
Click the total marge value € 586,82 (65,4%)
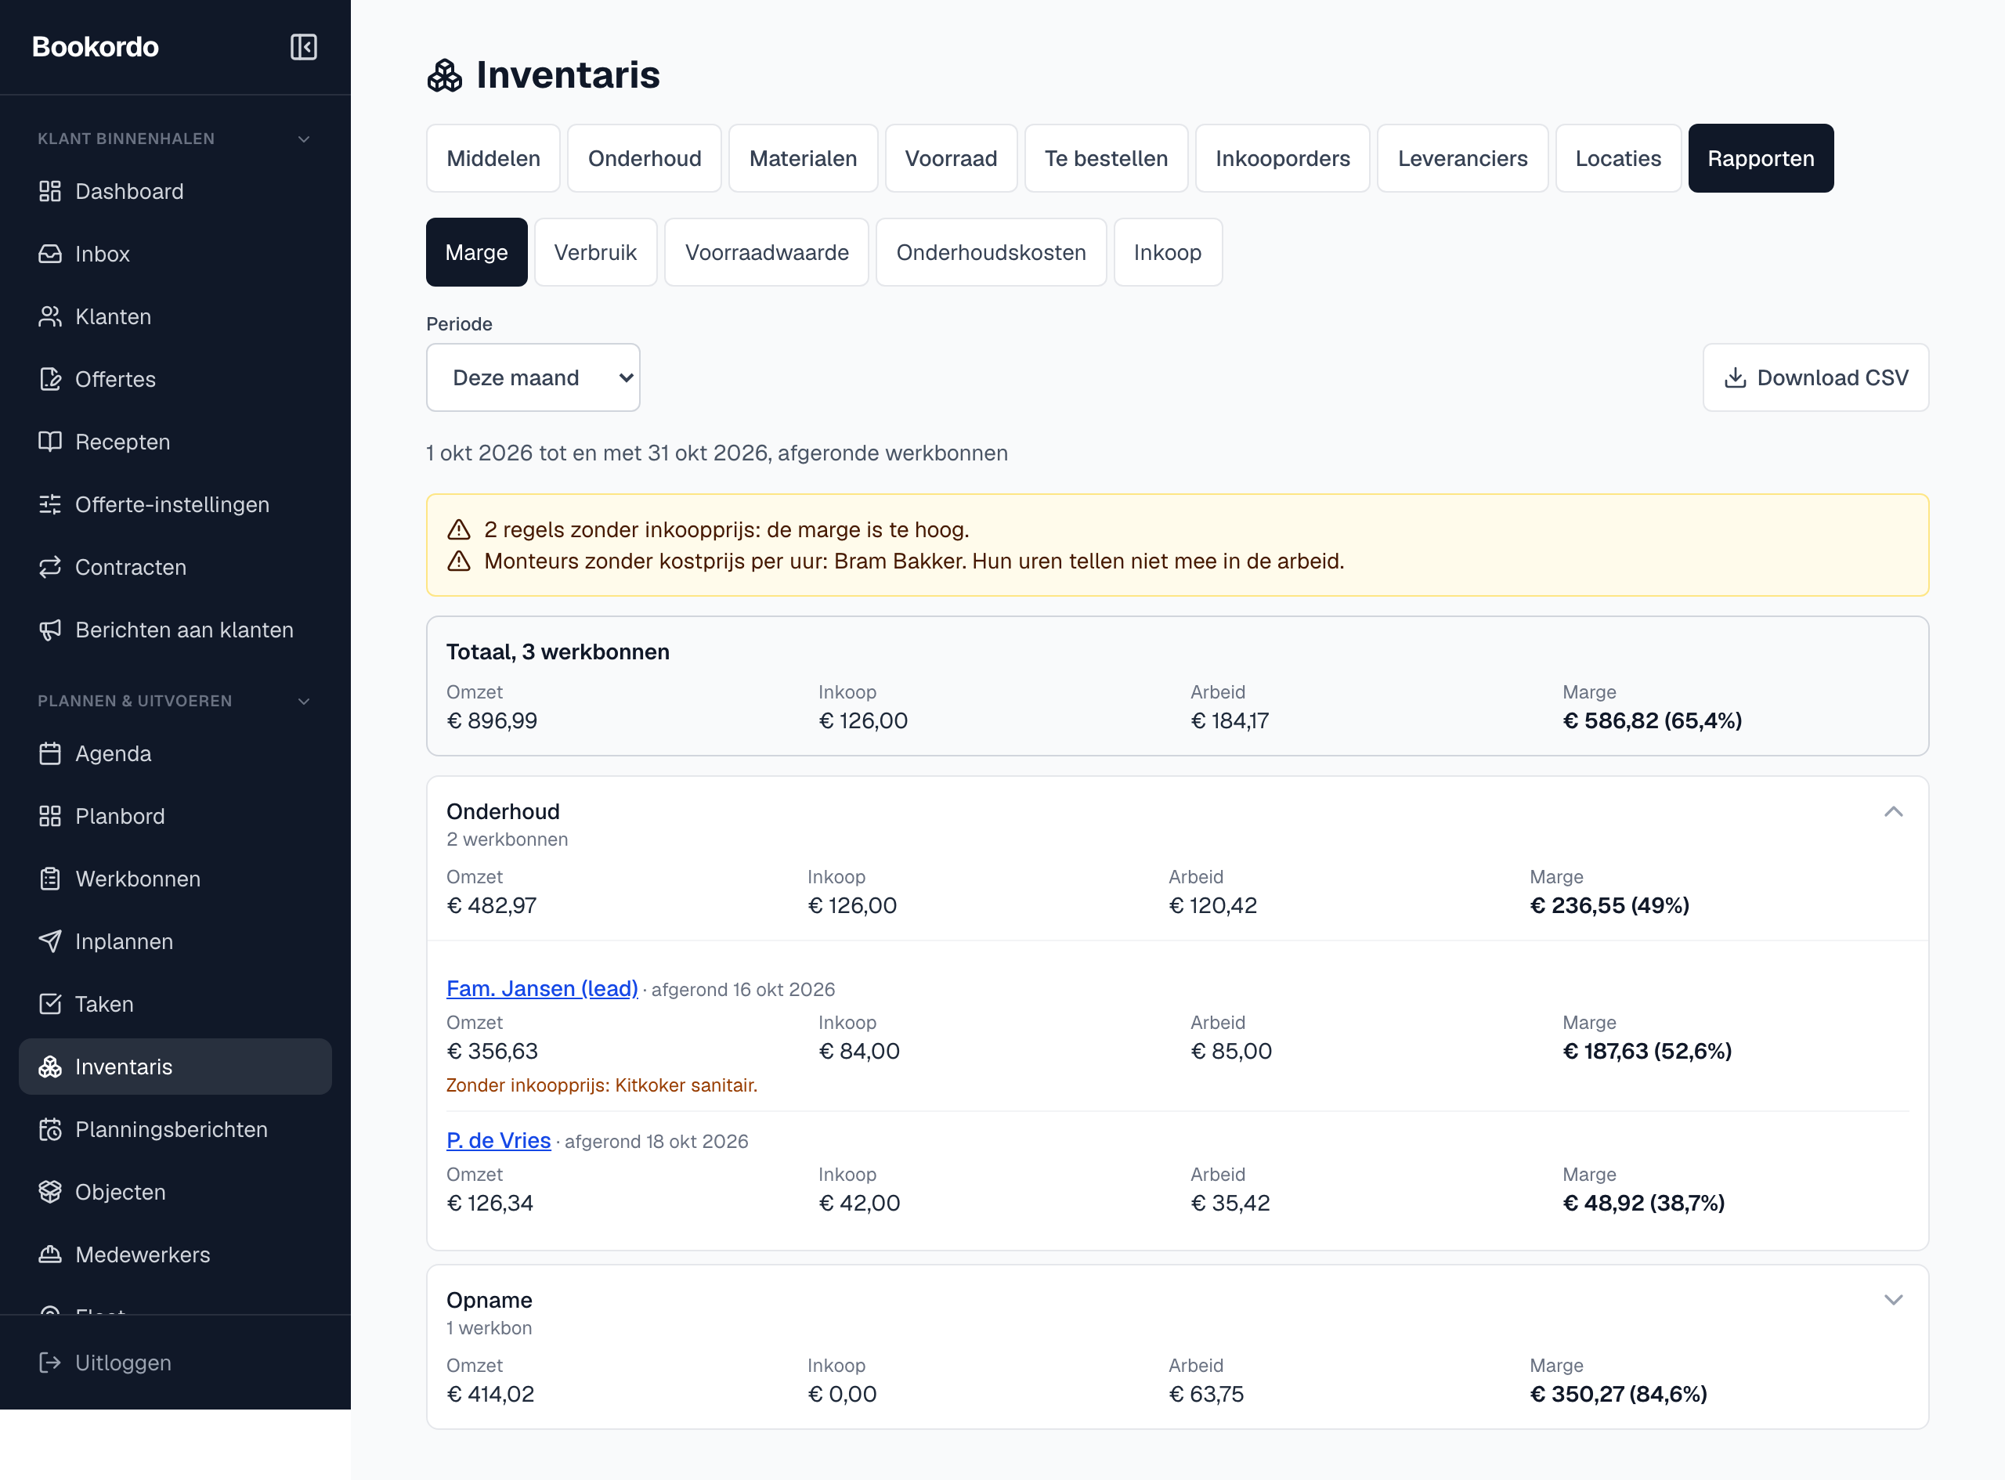pyautogui.click(x=1652, y=721)
